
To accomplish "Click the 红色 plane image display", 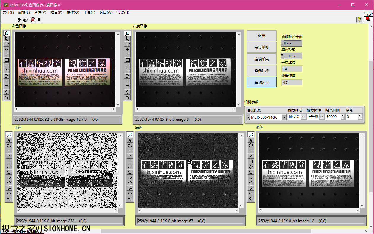I will 67,171.
